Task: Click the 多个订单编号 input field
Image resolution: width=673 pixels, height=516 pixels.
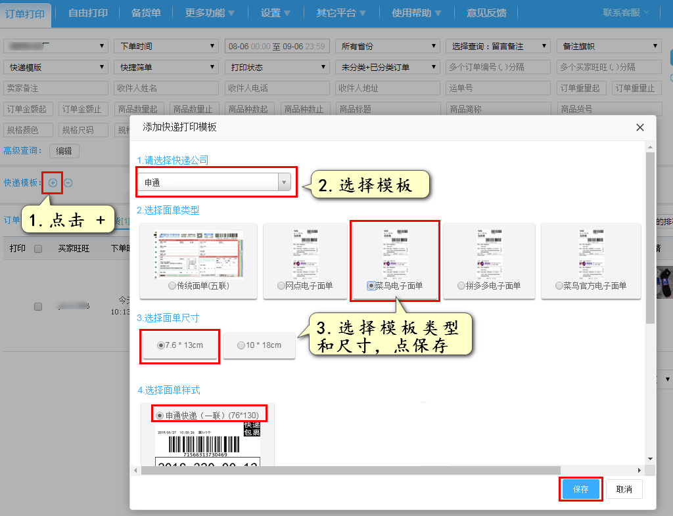Action: pyautogui.click(x=498, y=67)
